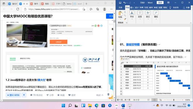This screenshot has width=193, height=109.
Task: Switch to the 视图 ribbon tab
Action: tap(160, 8)
